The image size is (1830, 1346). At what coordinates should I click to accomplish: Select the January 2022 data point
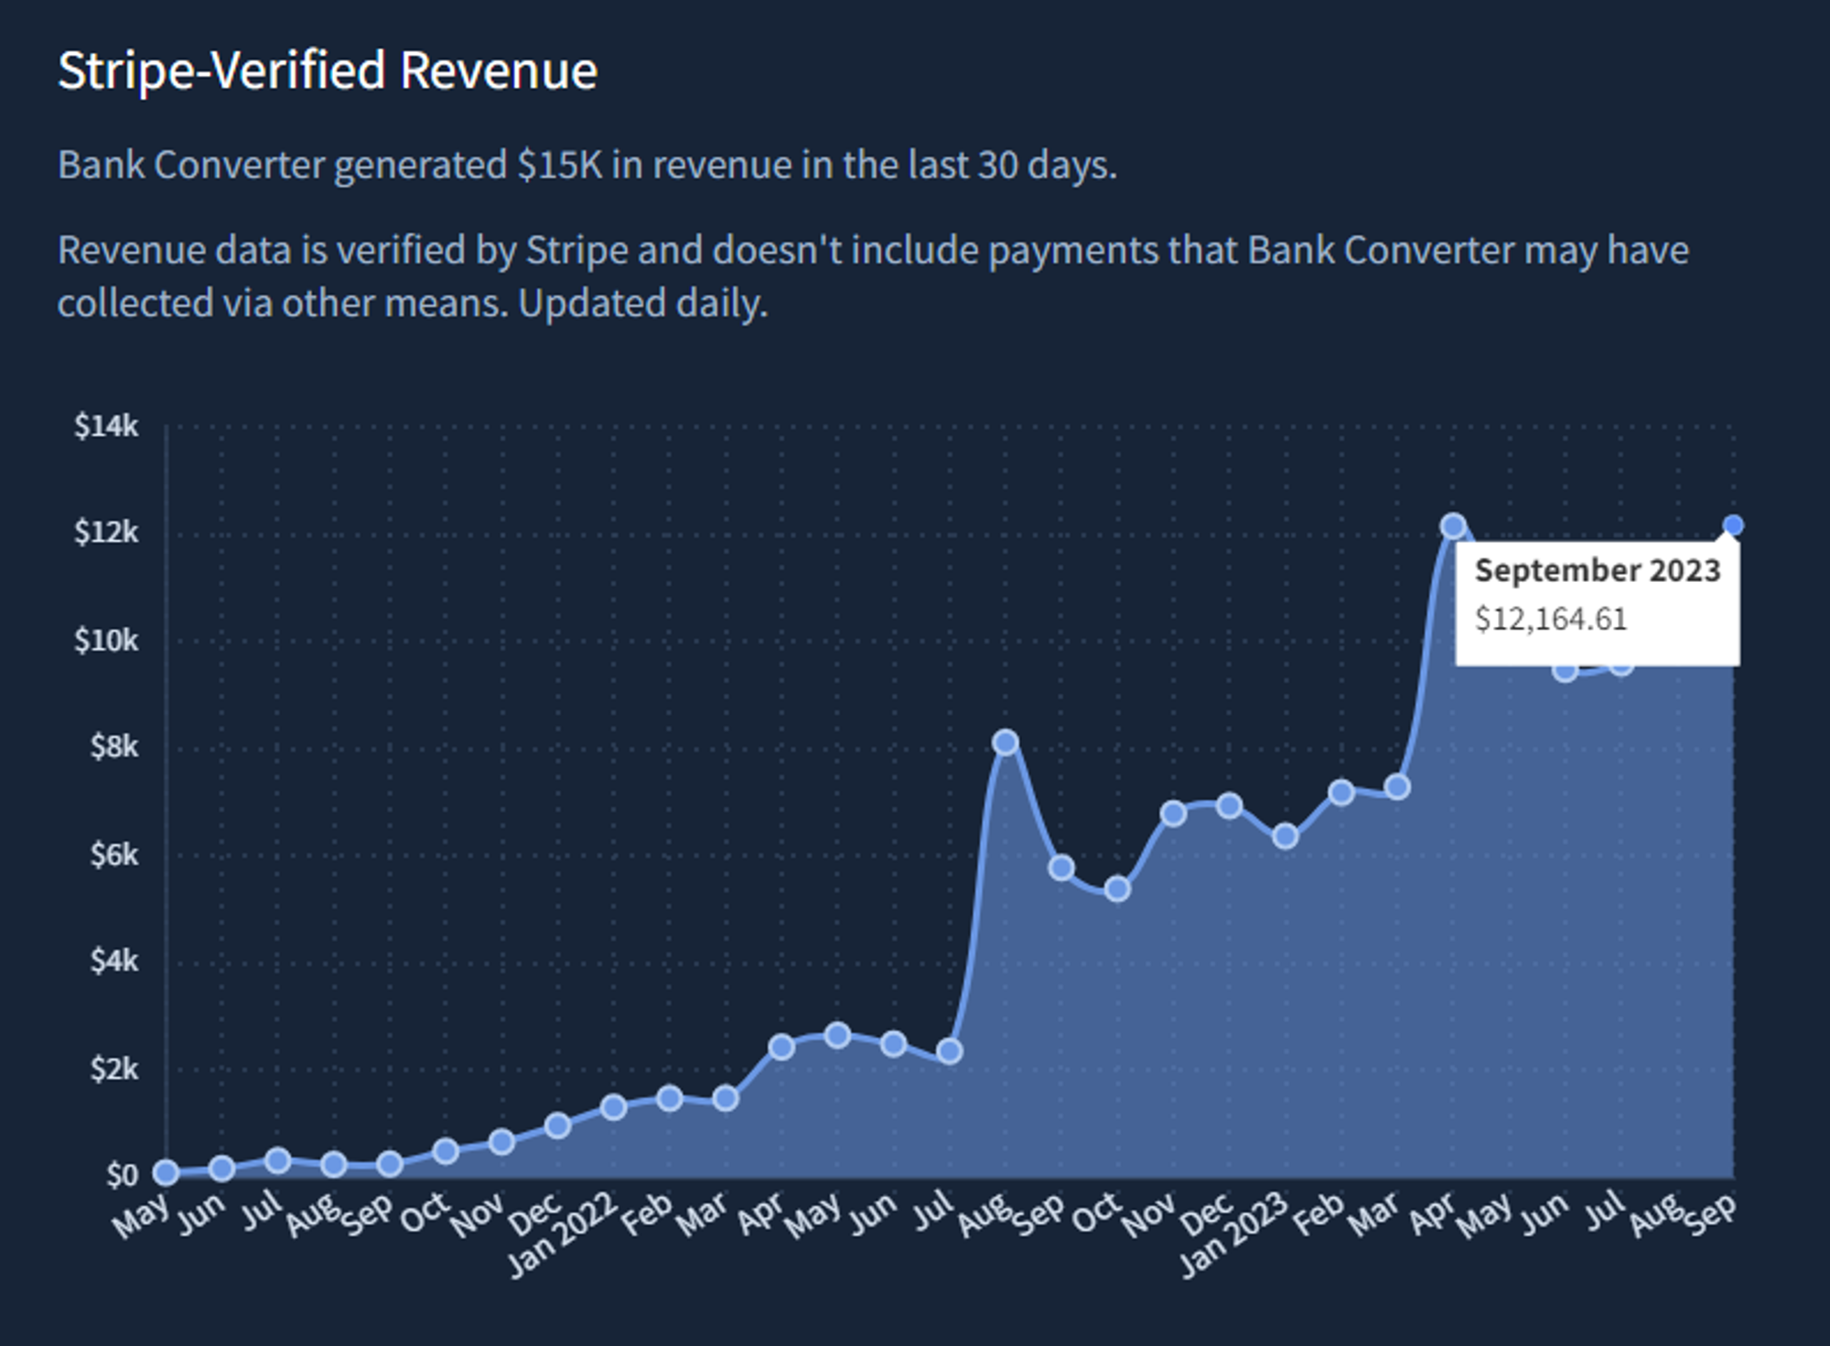click(x=614, y=1107)
